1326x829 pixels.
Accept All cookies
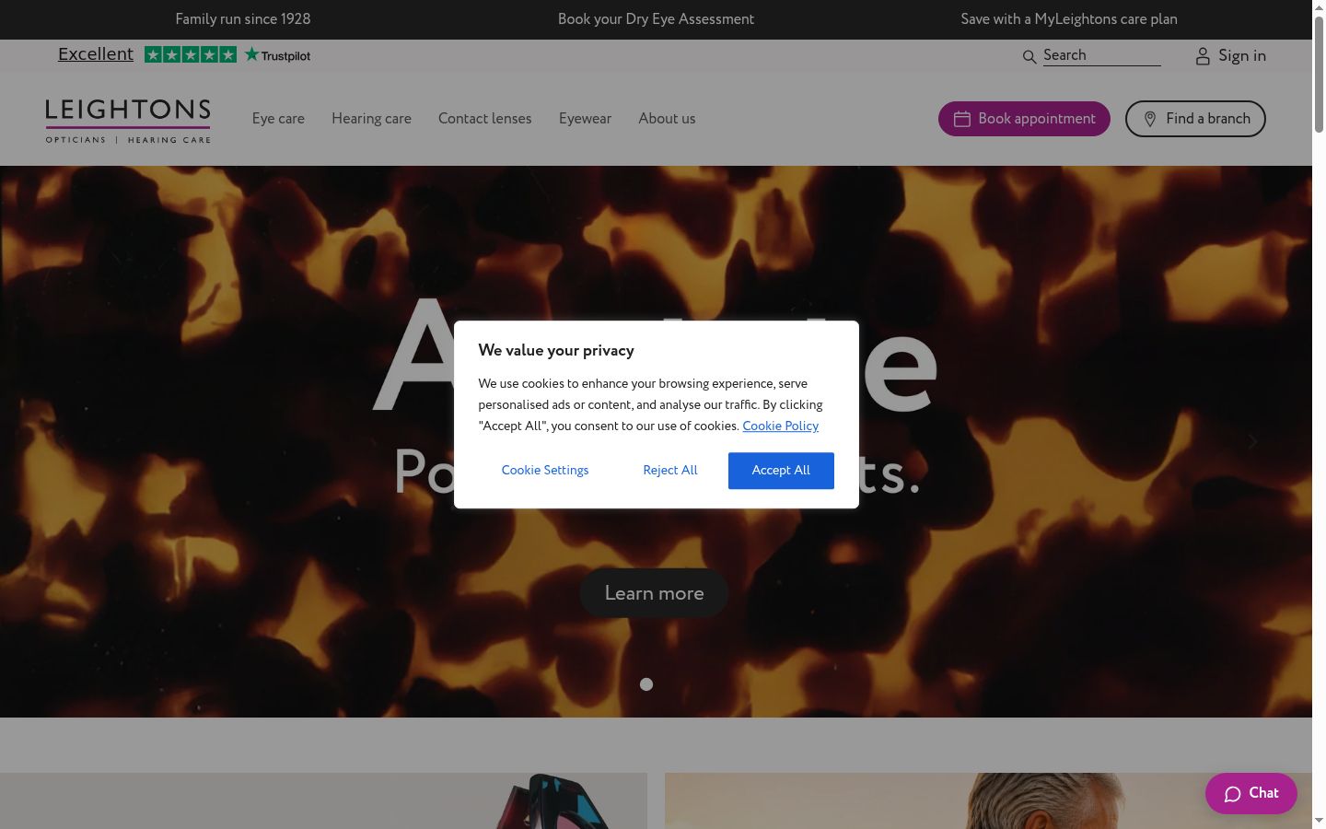[781, 471]
